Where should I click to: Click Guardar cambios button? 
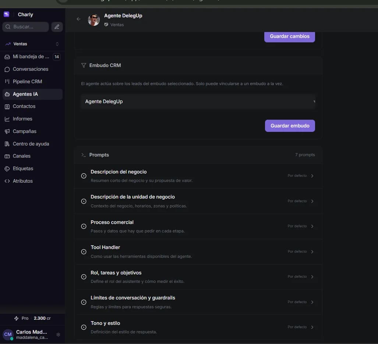click(x=290, y=36)
